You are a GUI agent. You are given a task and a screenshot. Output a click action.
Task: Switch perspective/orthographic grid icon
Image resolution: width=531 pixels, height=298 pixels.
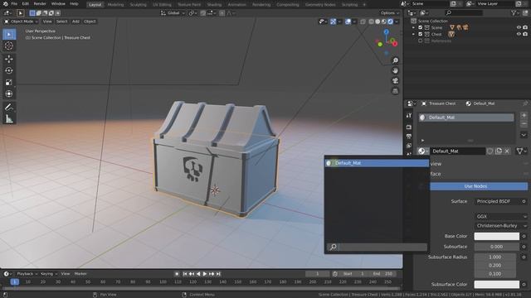pos(395,91)
